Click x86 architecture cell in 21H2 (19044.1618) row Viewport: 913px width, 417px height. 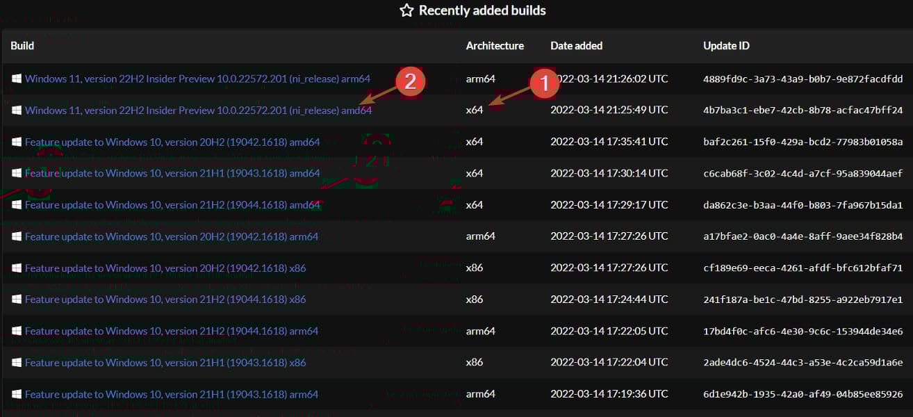pyautogui.click(x=475, y=300)
